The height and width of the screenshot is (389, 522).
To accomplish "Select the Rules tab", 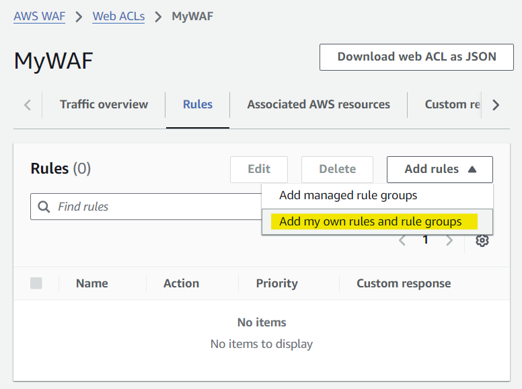I will pyautogui.click(x=198, y=104).
